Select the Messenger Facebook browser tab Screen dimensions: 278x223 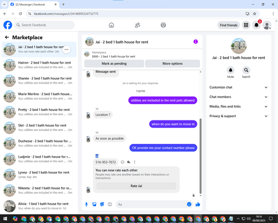tap(34, 4)
